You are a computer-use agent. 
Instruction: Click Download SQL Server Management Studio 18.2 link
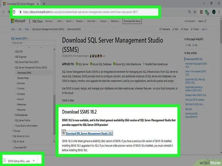point(89,133)
